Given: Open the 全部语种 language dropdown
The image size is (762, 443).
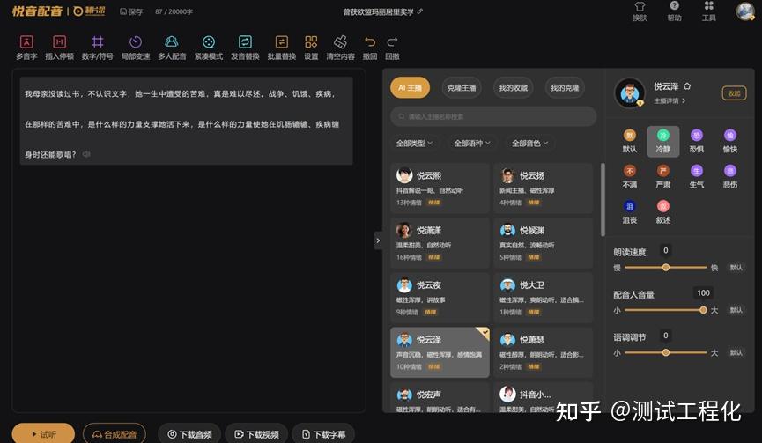Looking at the screenshot, I should tap(472, 144).
